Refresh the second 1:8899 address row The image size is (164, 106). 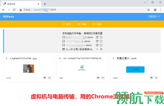[x=97, y=41]
